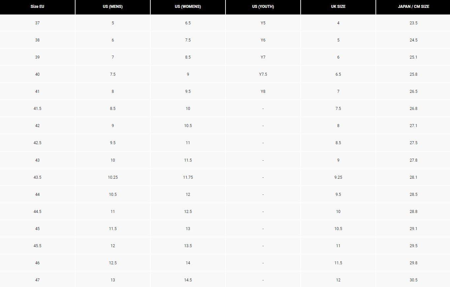Select US womens size 11.75 cell
This screenshot has width=450, height=287.
pos(188,177)
